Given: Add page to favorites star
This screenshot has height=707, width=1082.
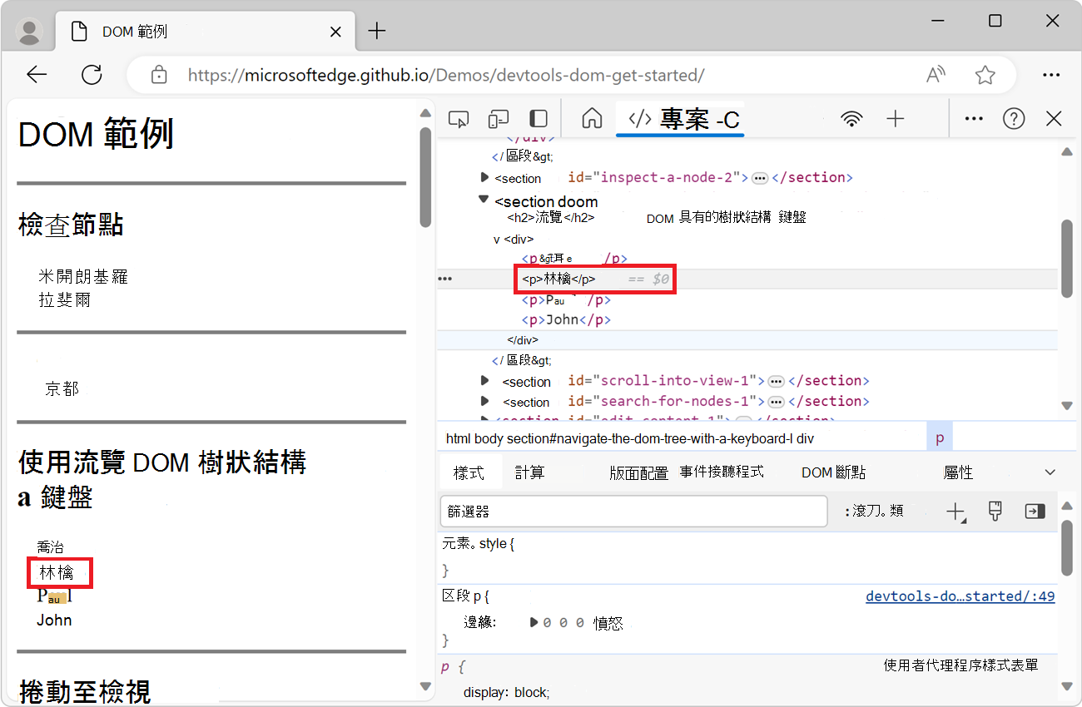Looking at the screenshot, I should 985,75.
